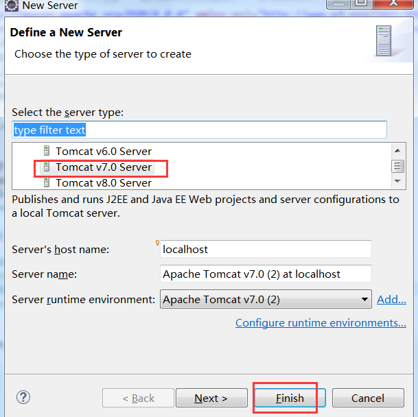
Task: Click the Finish button
Action: 290,398
